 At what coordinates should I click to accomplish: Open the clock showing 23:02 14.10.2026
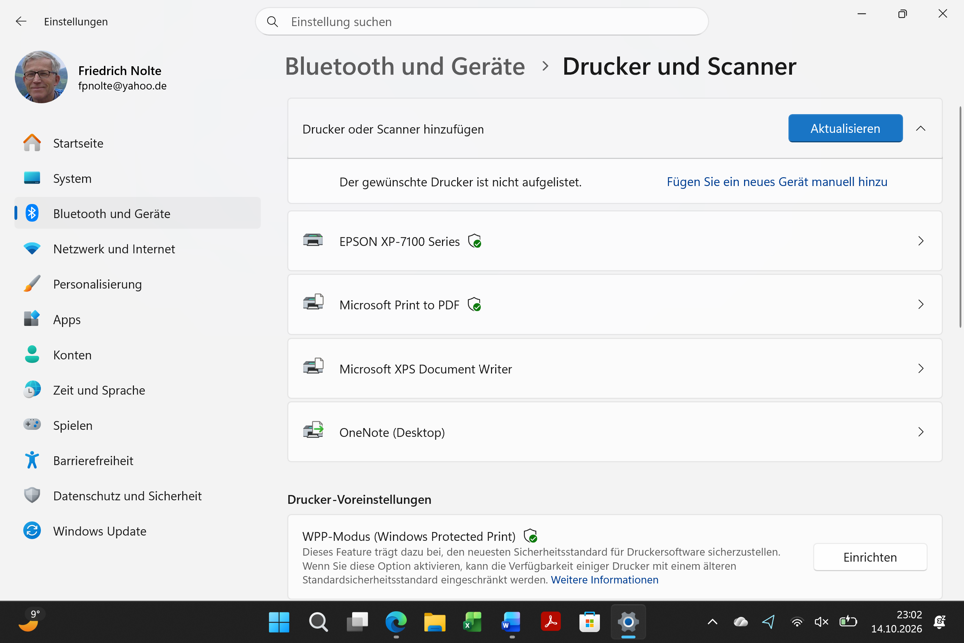point(896,622)
